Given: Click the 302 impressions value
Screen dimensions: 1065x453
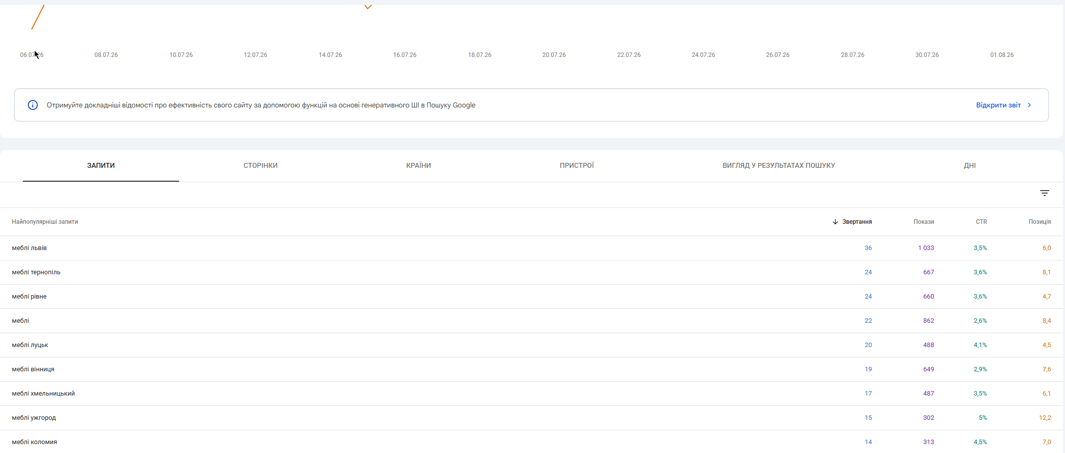Looking at the screenshot, I should 929,418.
